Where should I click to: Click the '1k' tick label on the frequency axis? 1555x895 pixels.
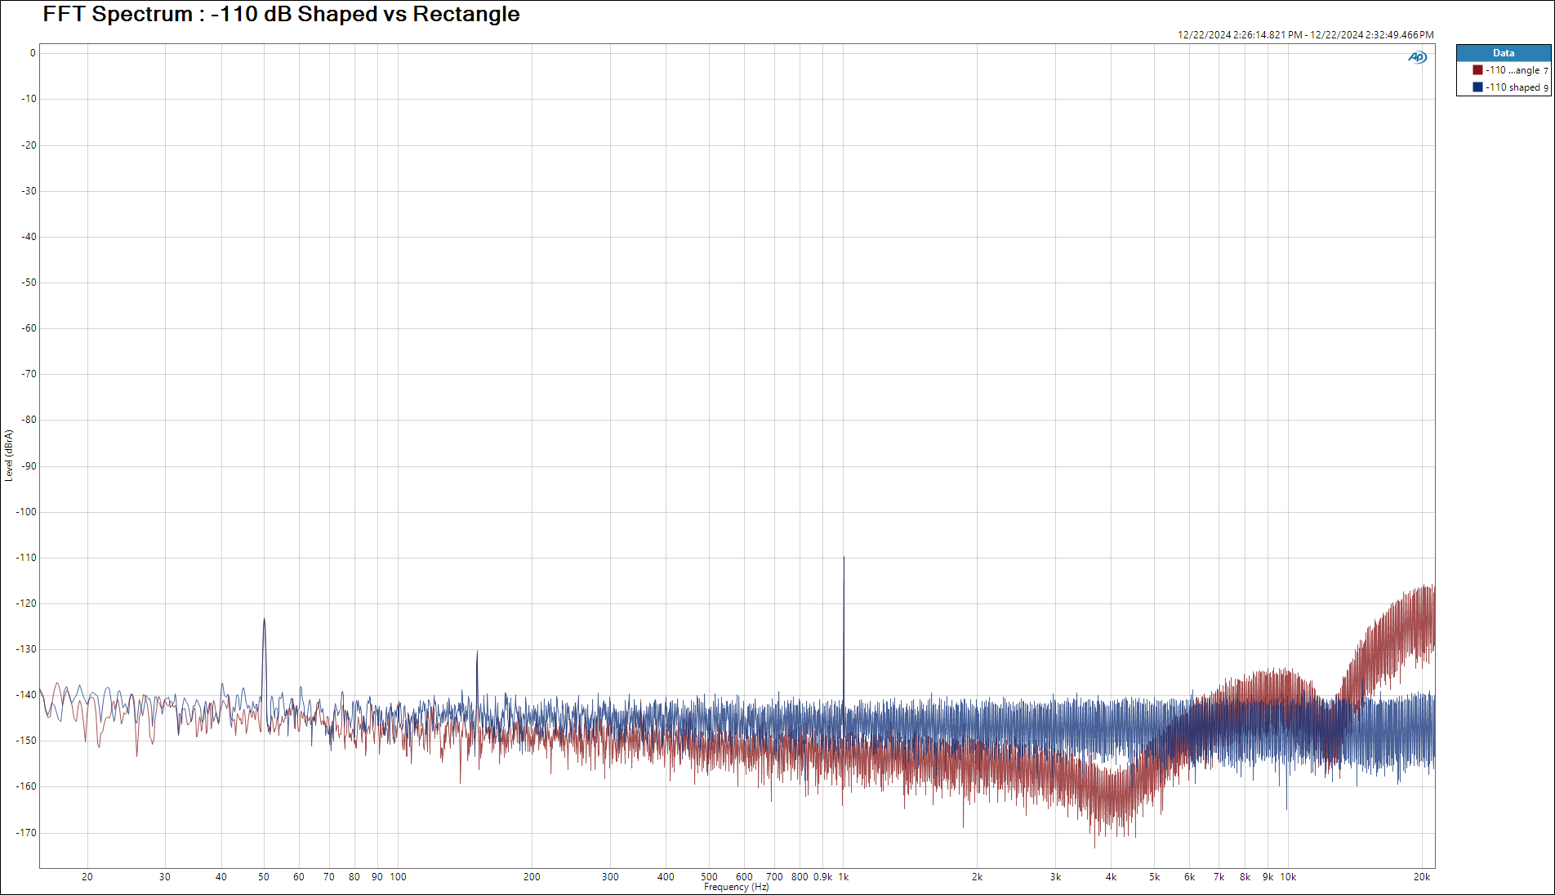click(844, 877)
